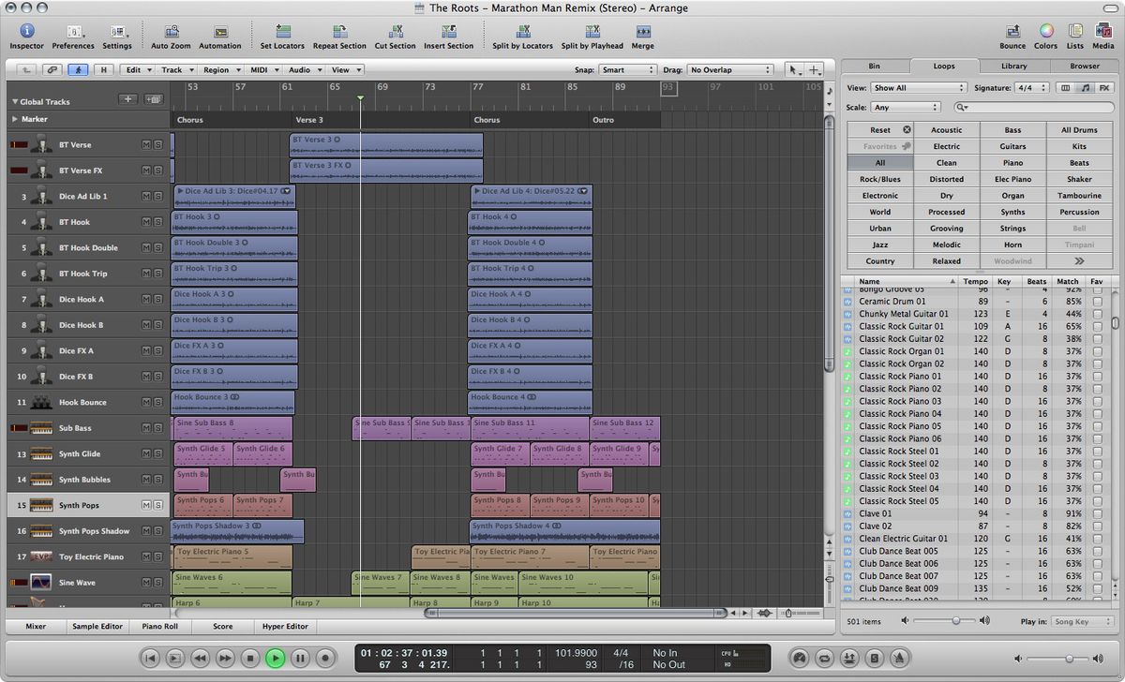Enable the metronome in the transport bar
The image size is (1125, 682).
[x=899, y=658]
